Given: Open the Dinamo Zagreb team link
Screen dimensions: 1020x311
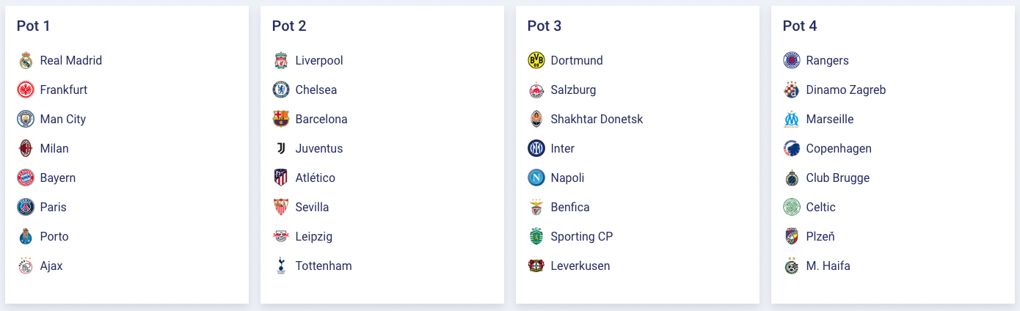Looking at the screenshot, I should 845,90.
